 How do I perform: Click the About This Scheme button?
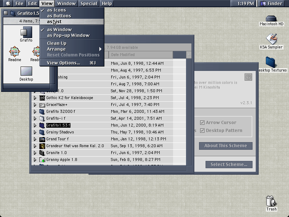click(225, 146)
